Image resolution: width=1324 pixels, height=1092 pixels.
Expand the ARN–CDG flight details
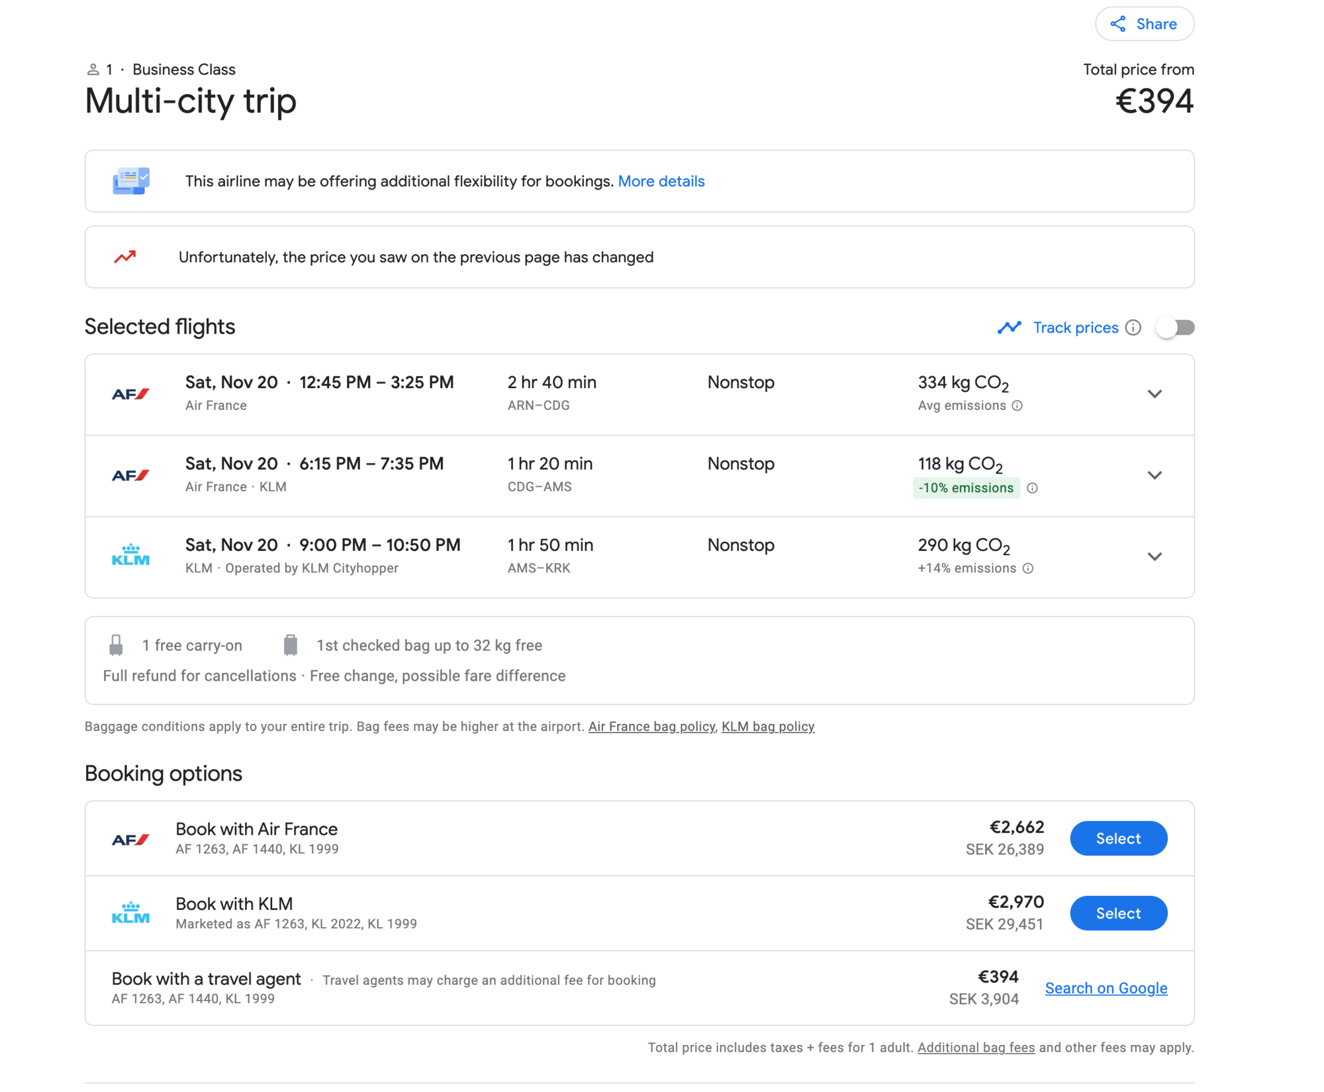click(x=1155, y=394)
